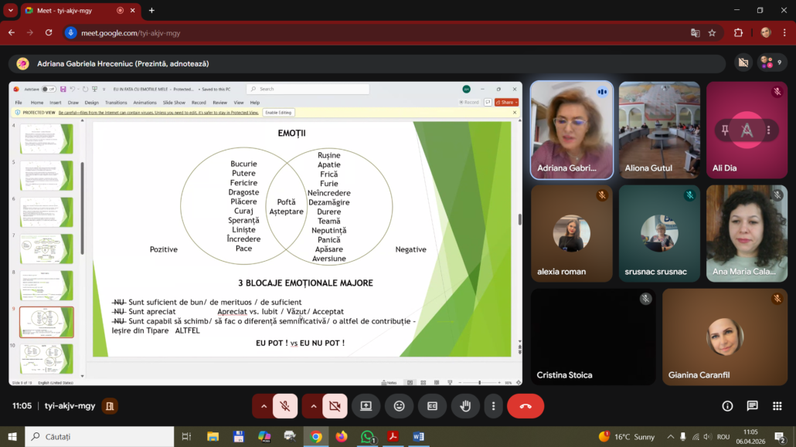Reload the Meet page
Image resolution: width=796 pixels, height=447 pixels.
coord(49,33)
